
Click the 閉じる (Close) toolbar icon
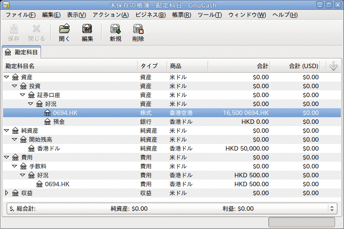[37, 33]
